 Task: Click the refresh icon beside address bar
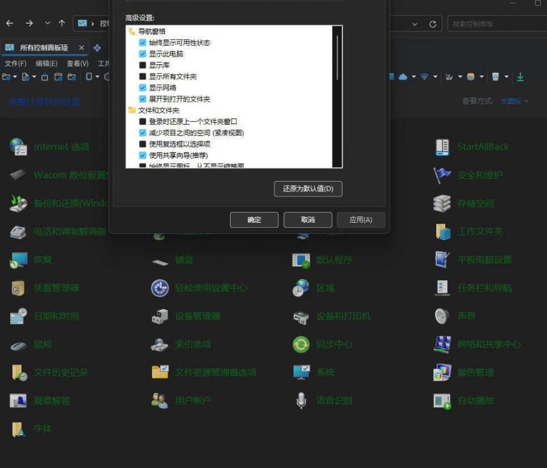click(x=432, y=24)
